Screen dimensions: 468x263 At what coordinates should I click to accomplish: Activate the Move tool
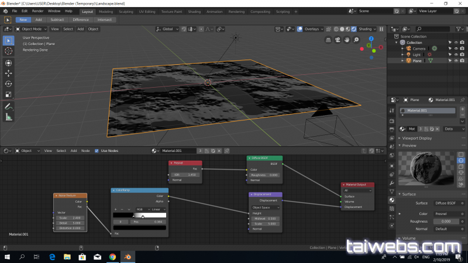(8, 73)
